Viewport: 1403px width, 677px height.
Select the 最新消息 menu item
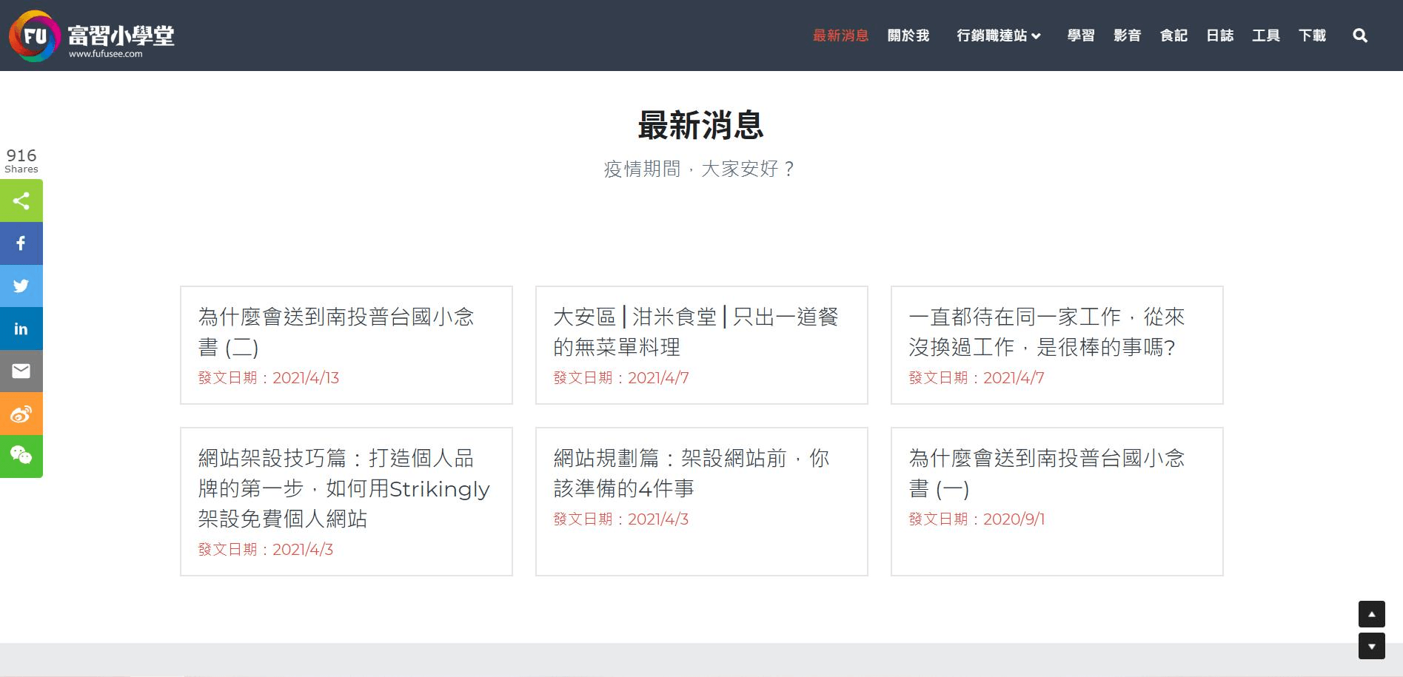(x=840, y=36)
